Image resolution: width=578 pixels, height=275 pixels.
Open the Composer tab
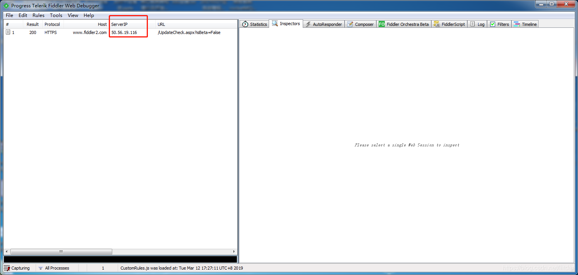pyautogui.click(x=360, y=24)
